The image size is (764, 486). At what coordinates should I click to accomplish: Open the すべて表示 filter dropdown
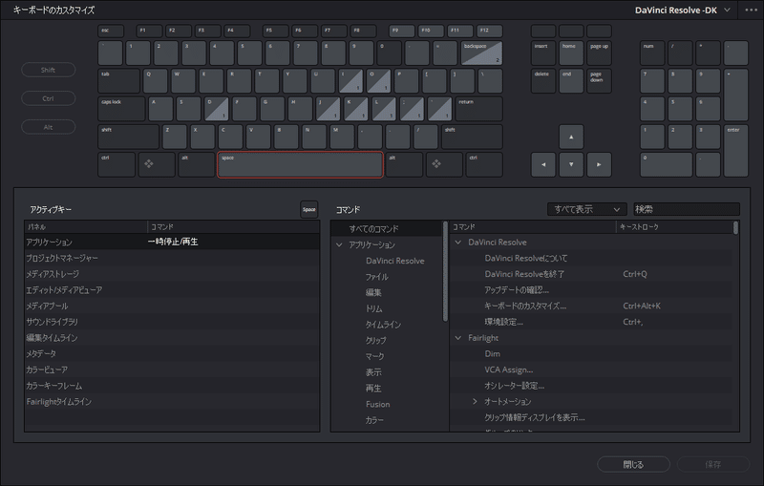point(586,209)
